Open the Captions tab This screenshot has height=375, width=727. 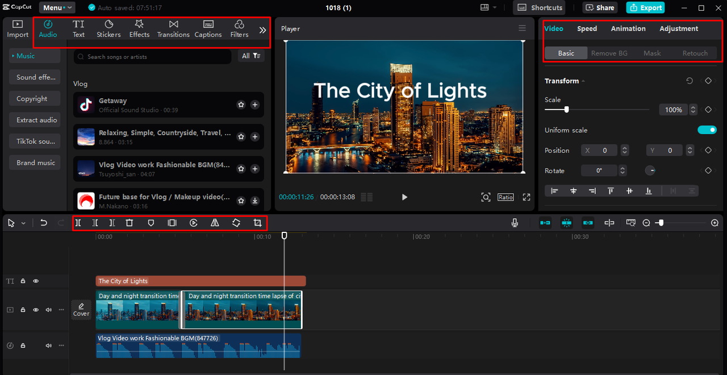(x=208, y=29)
